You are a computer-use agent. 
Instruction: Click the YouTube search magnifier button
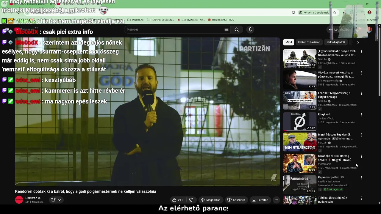[237, 29]
